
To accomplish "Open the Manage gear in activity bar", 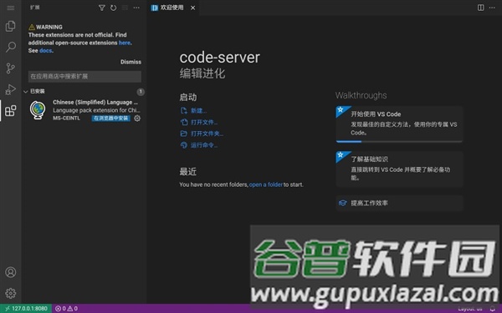I will (x=11, y=293).
